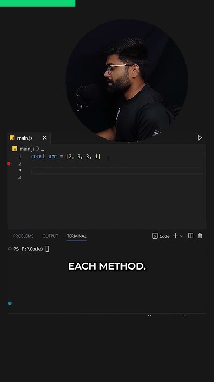Viewport: 214px width, 382px height.
Task: Switch to the OUTPUT panel tab
Action: tap(50, 236)
